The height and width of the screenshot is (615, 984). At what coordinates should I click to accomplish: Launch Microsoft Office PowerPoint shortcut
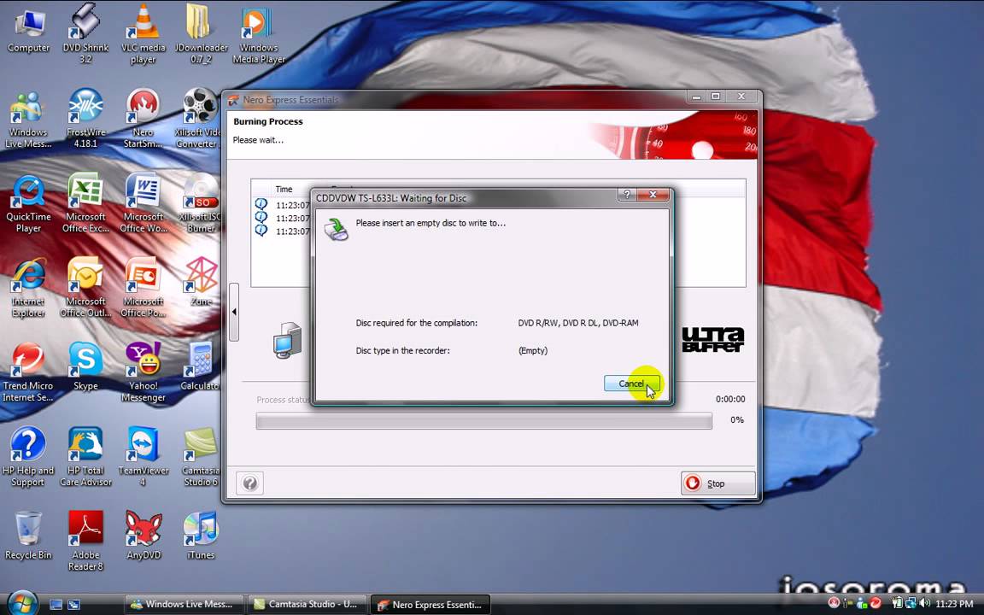[143, 287]
